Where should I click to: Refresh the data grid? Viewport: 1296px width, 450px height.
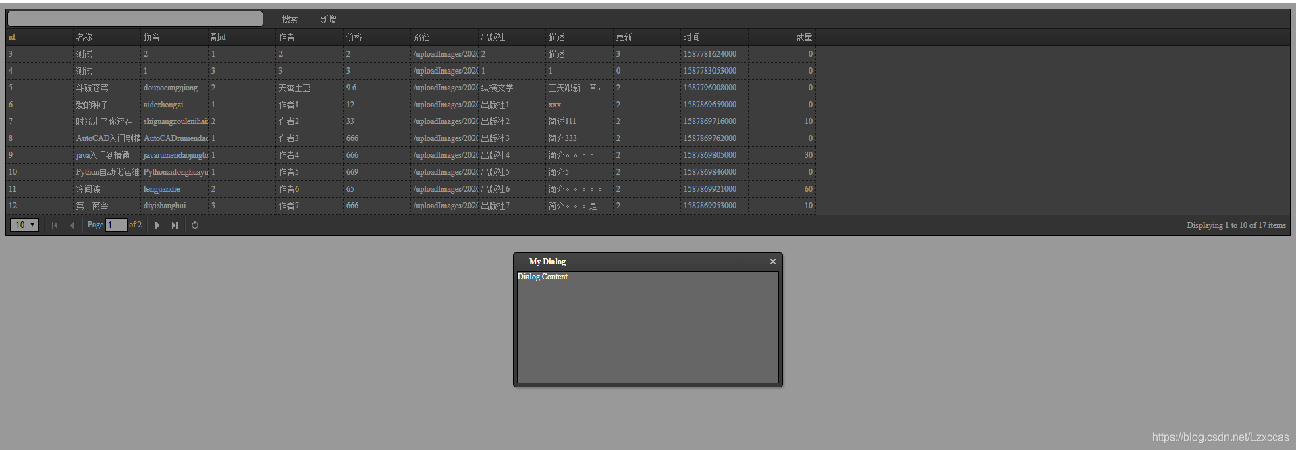195,225
